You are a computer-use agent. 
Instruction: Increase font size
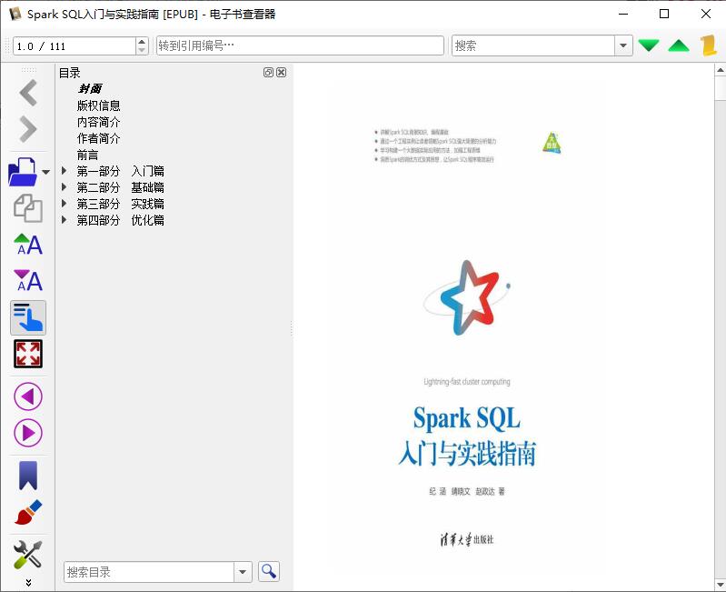[x=28, y=245]
